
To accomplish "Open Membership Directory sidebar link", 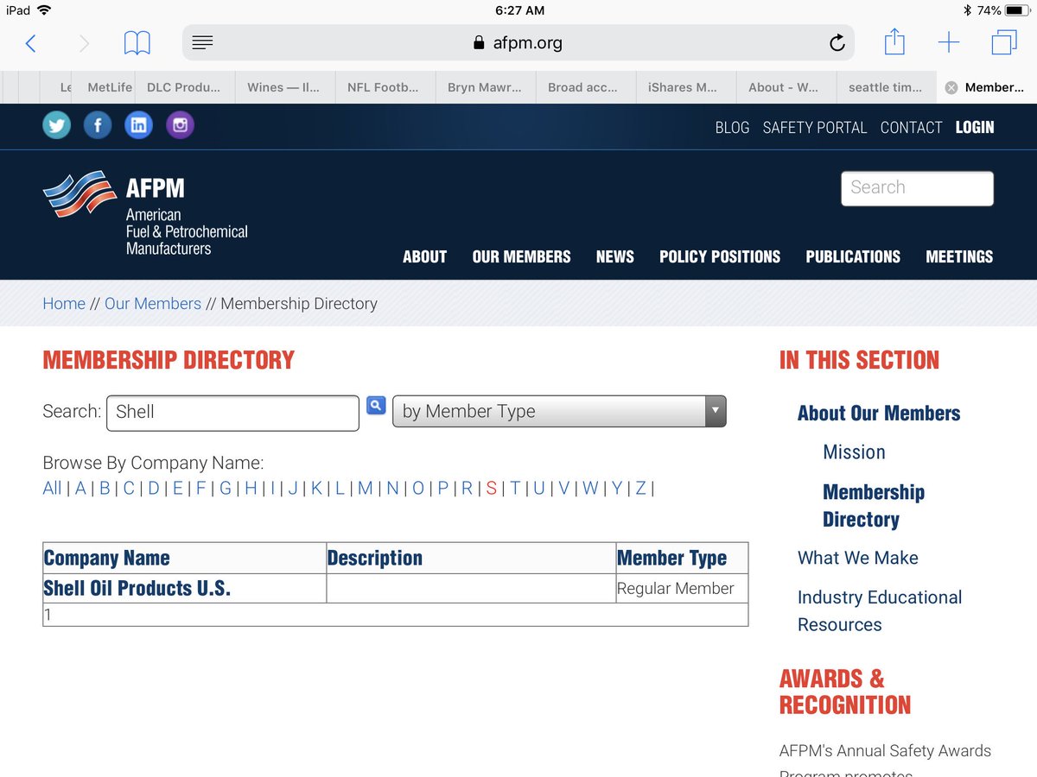I will [x=874, y=505].
